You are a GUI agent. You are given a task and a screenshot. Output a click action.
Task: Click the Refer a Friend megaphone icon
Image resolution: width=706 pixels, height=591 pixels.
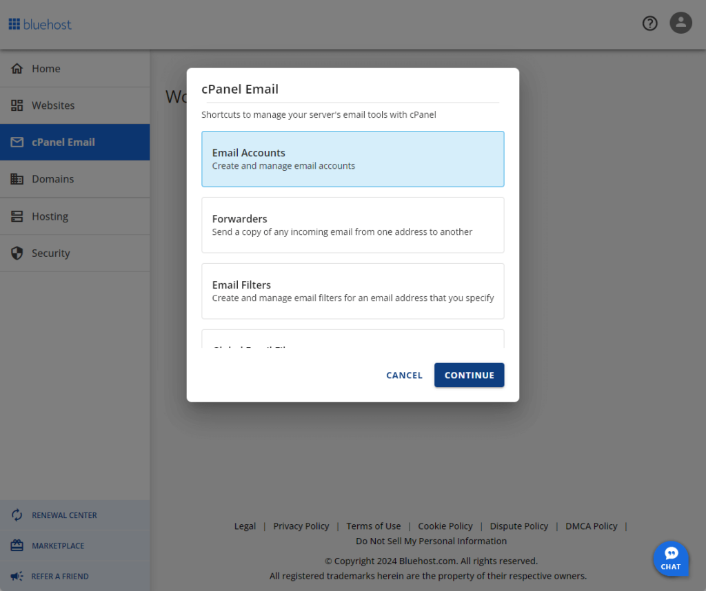click(17, 576)
